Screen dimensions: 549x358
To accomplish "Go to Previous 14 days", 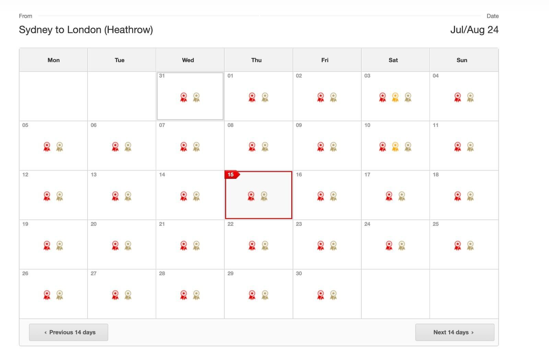I will point(69,332).
